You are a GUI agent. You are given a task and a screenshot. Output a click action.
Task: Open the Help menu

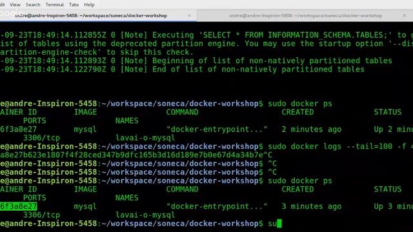pos(89,5)
